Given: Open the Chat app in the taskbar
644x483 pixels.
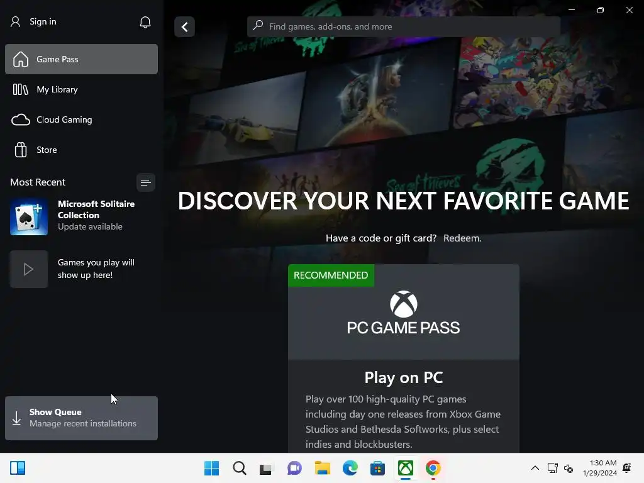Looking at the screenshot, I should [x=294, y=468].
